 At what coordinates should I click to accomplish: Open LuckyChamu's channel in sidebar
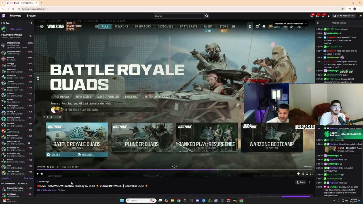[x=17, y=118]
